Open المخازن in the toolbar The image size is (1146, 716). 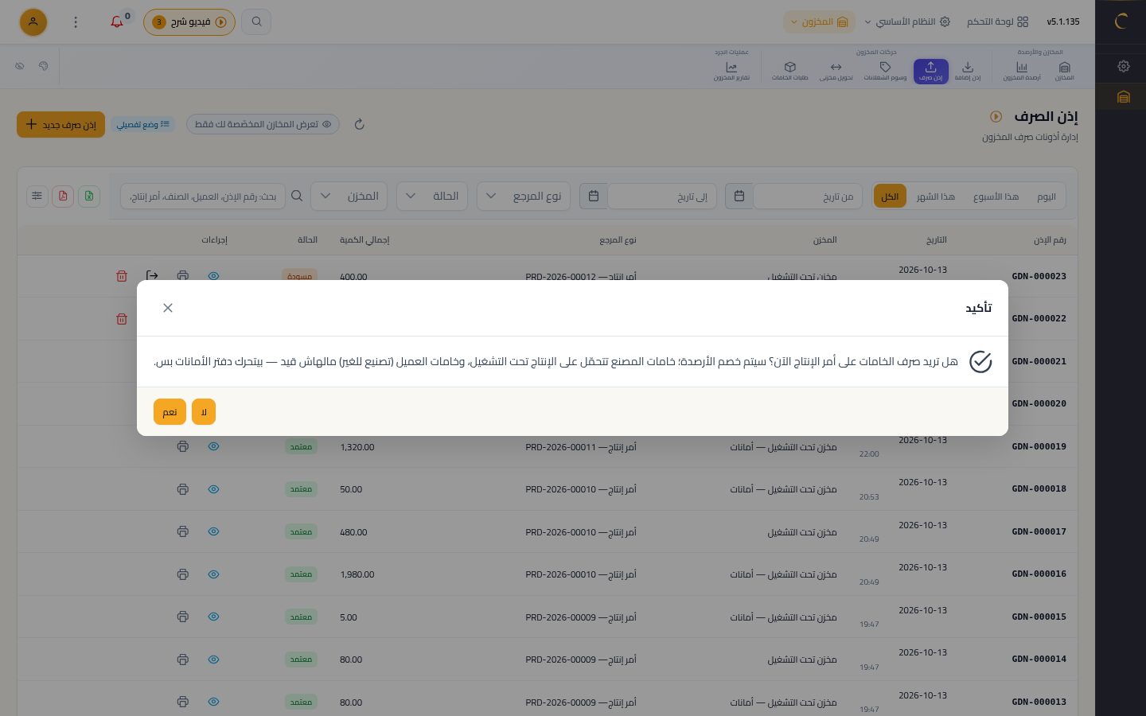(x=1064, y=71)
